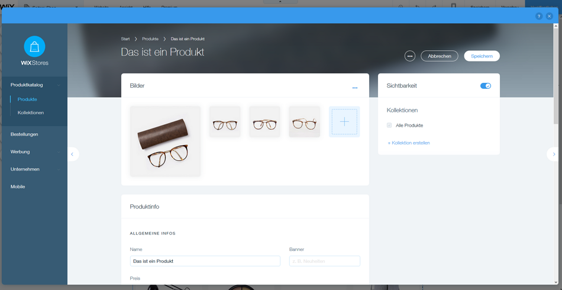
Task: Open Bestellungen in the sidebar
Action: (24, 134)
